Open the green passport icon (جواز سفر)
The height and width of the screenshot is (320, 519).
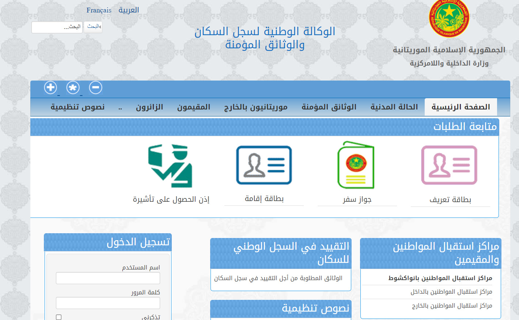356,165
